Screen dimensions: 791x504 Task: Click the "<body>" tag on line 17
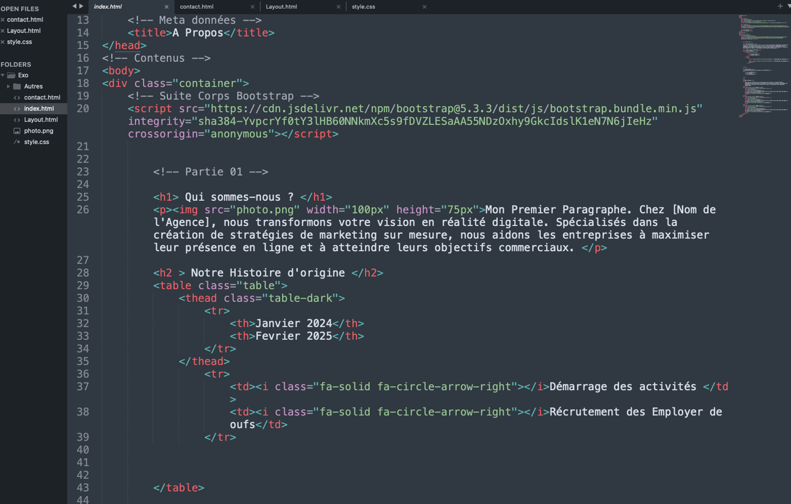coord(121,71)
